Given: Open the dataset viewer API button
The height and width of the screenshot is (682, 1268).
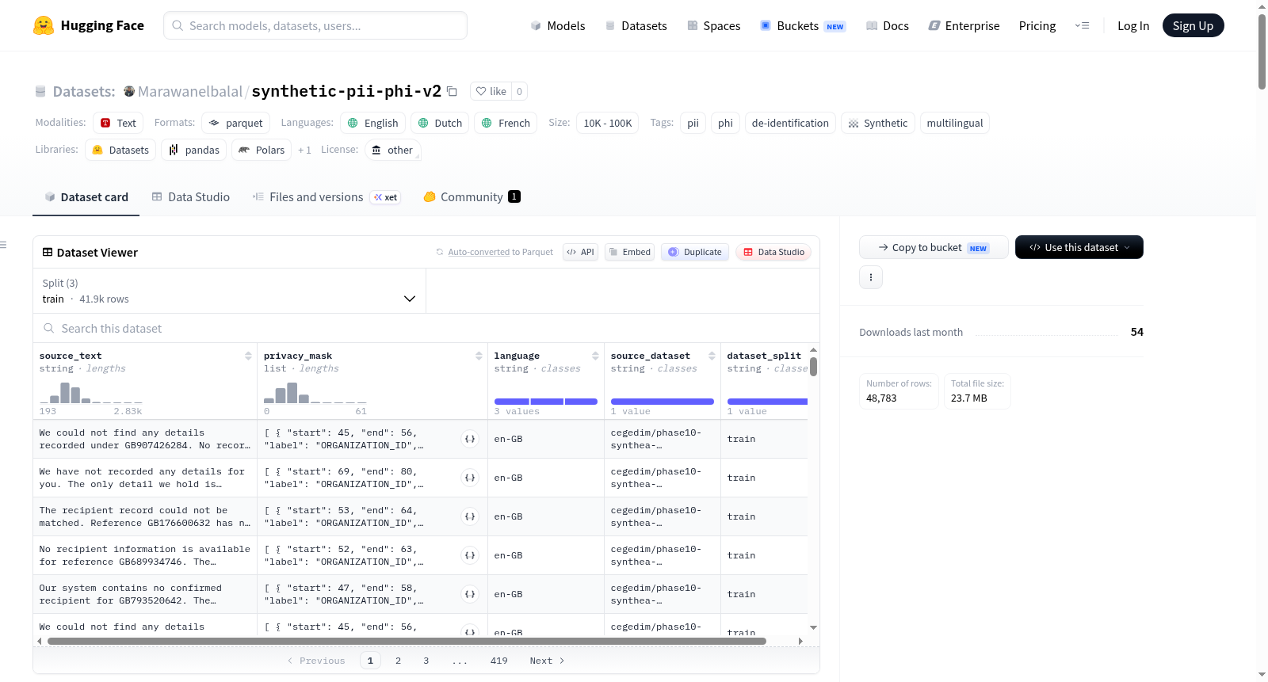Looking at the screenshot, I should [x=581, y=252].
